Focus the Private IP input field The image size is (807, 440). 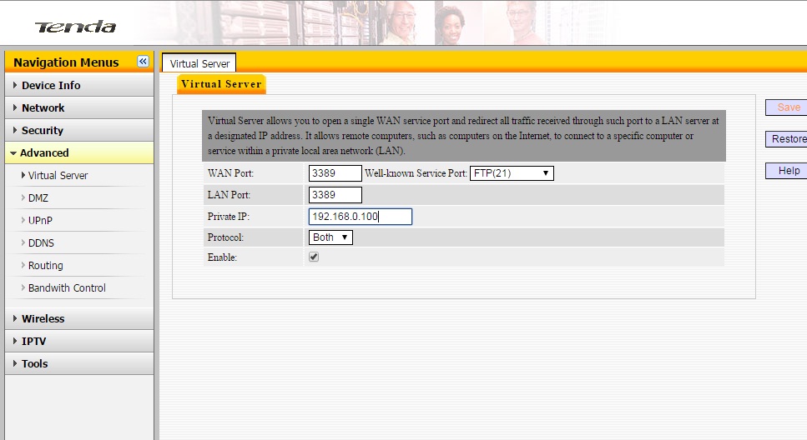click(x=361, y=217)
